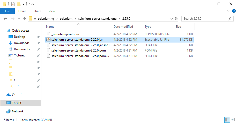This screenshot has width=237, height=123.
Task: Open Help with the question mark icon
Action: (x=234, y=11)
